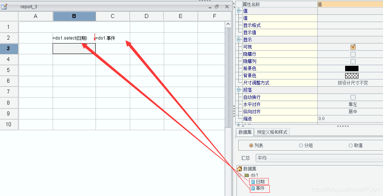383x196 pixels.
Task: Open the 尺寸调整方式 value dropdown
Action: [x=350, y=83]
